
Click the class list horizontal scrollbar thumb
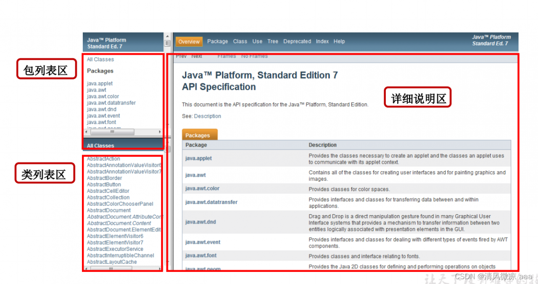coord(111,268)
